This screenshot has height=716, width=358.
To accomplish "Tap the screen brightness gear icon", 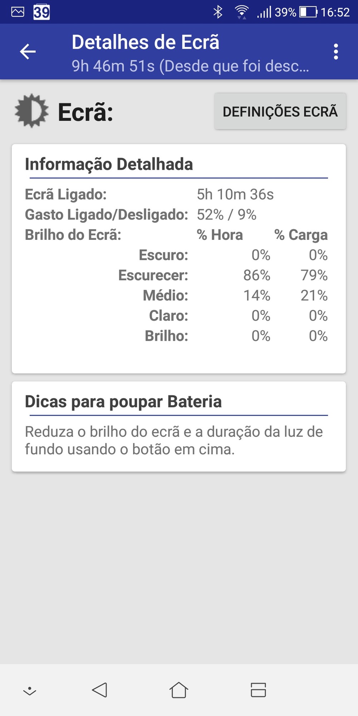I will point(32,111).
